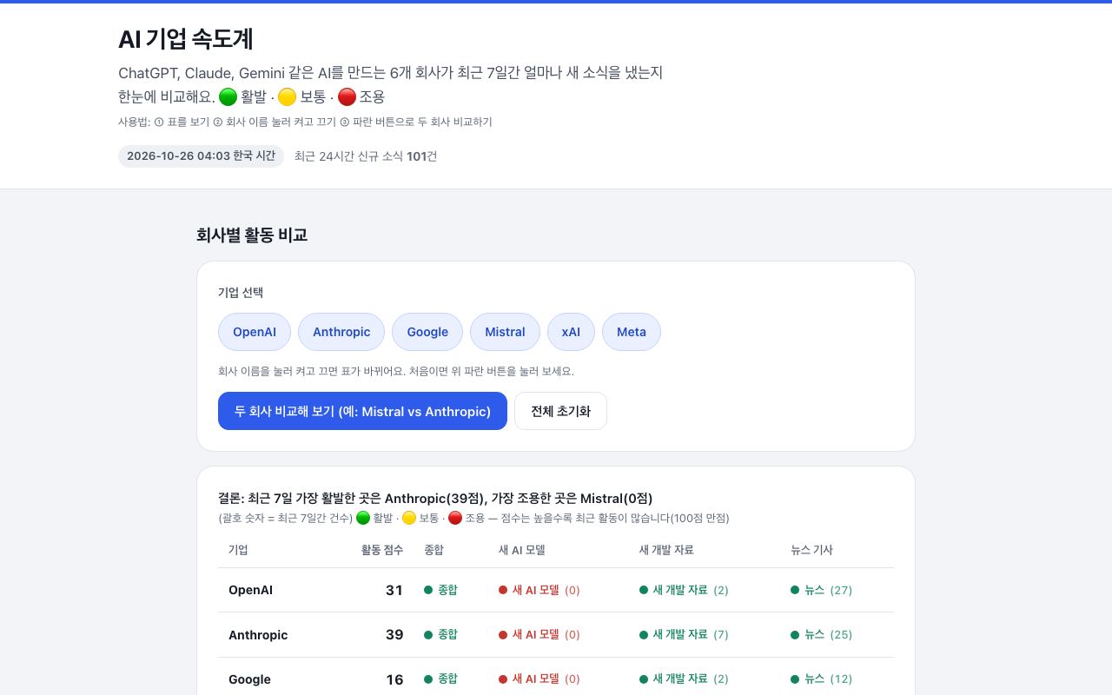1112x695 pixels.
Task: Click Google's activity score 16
Action: (394, 679)
